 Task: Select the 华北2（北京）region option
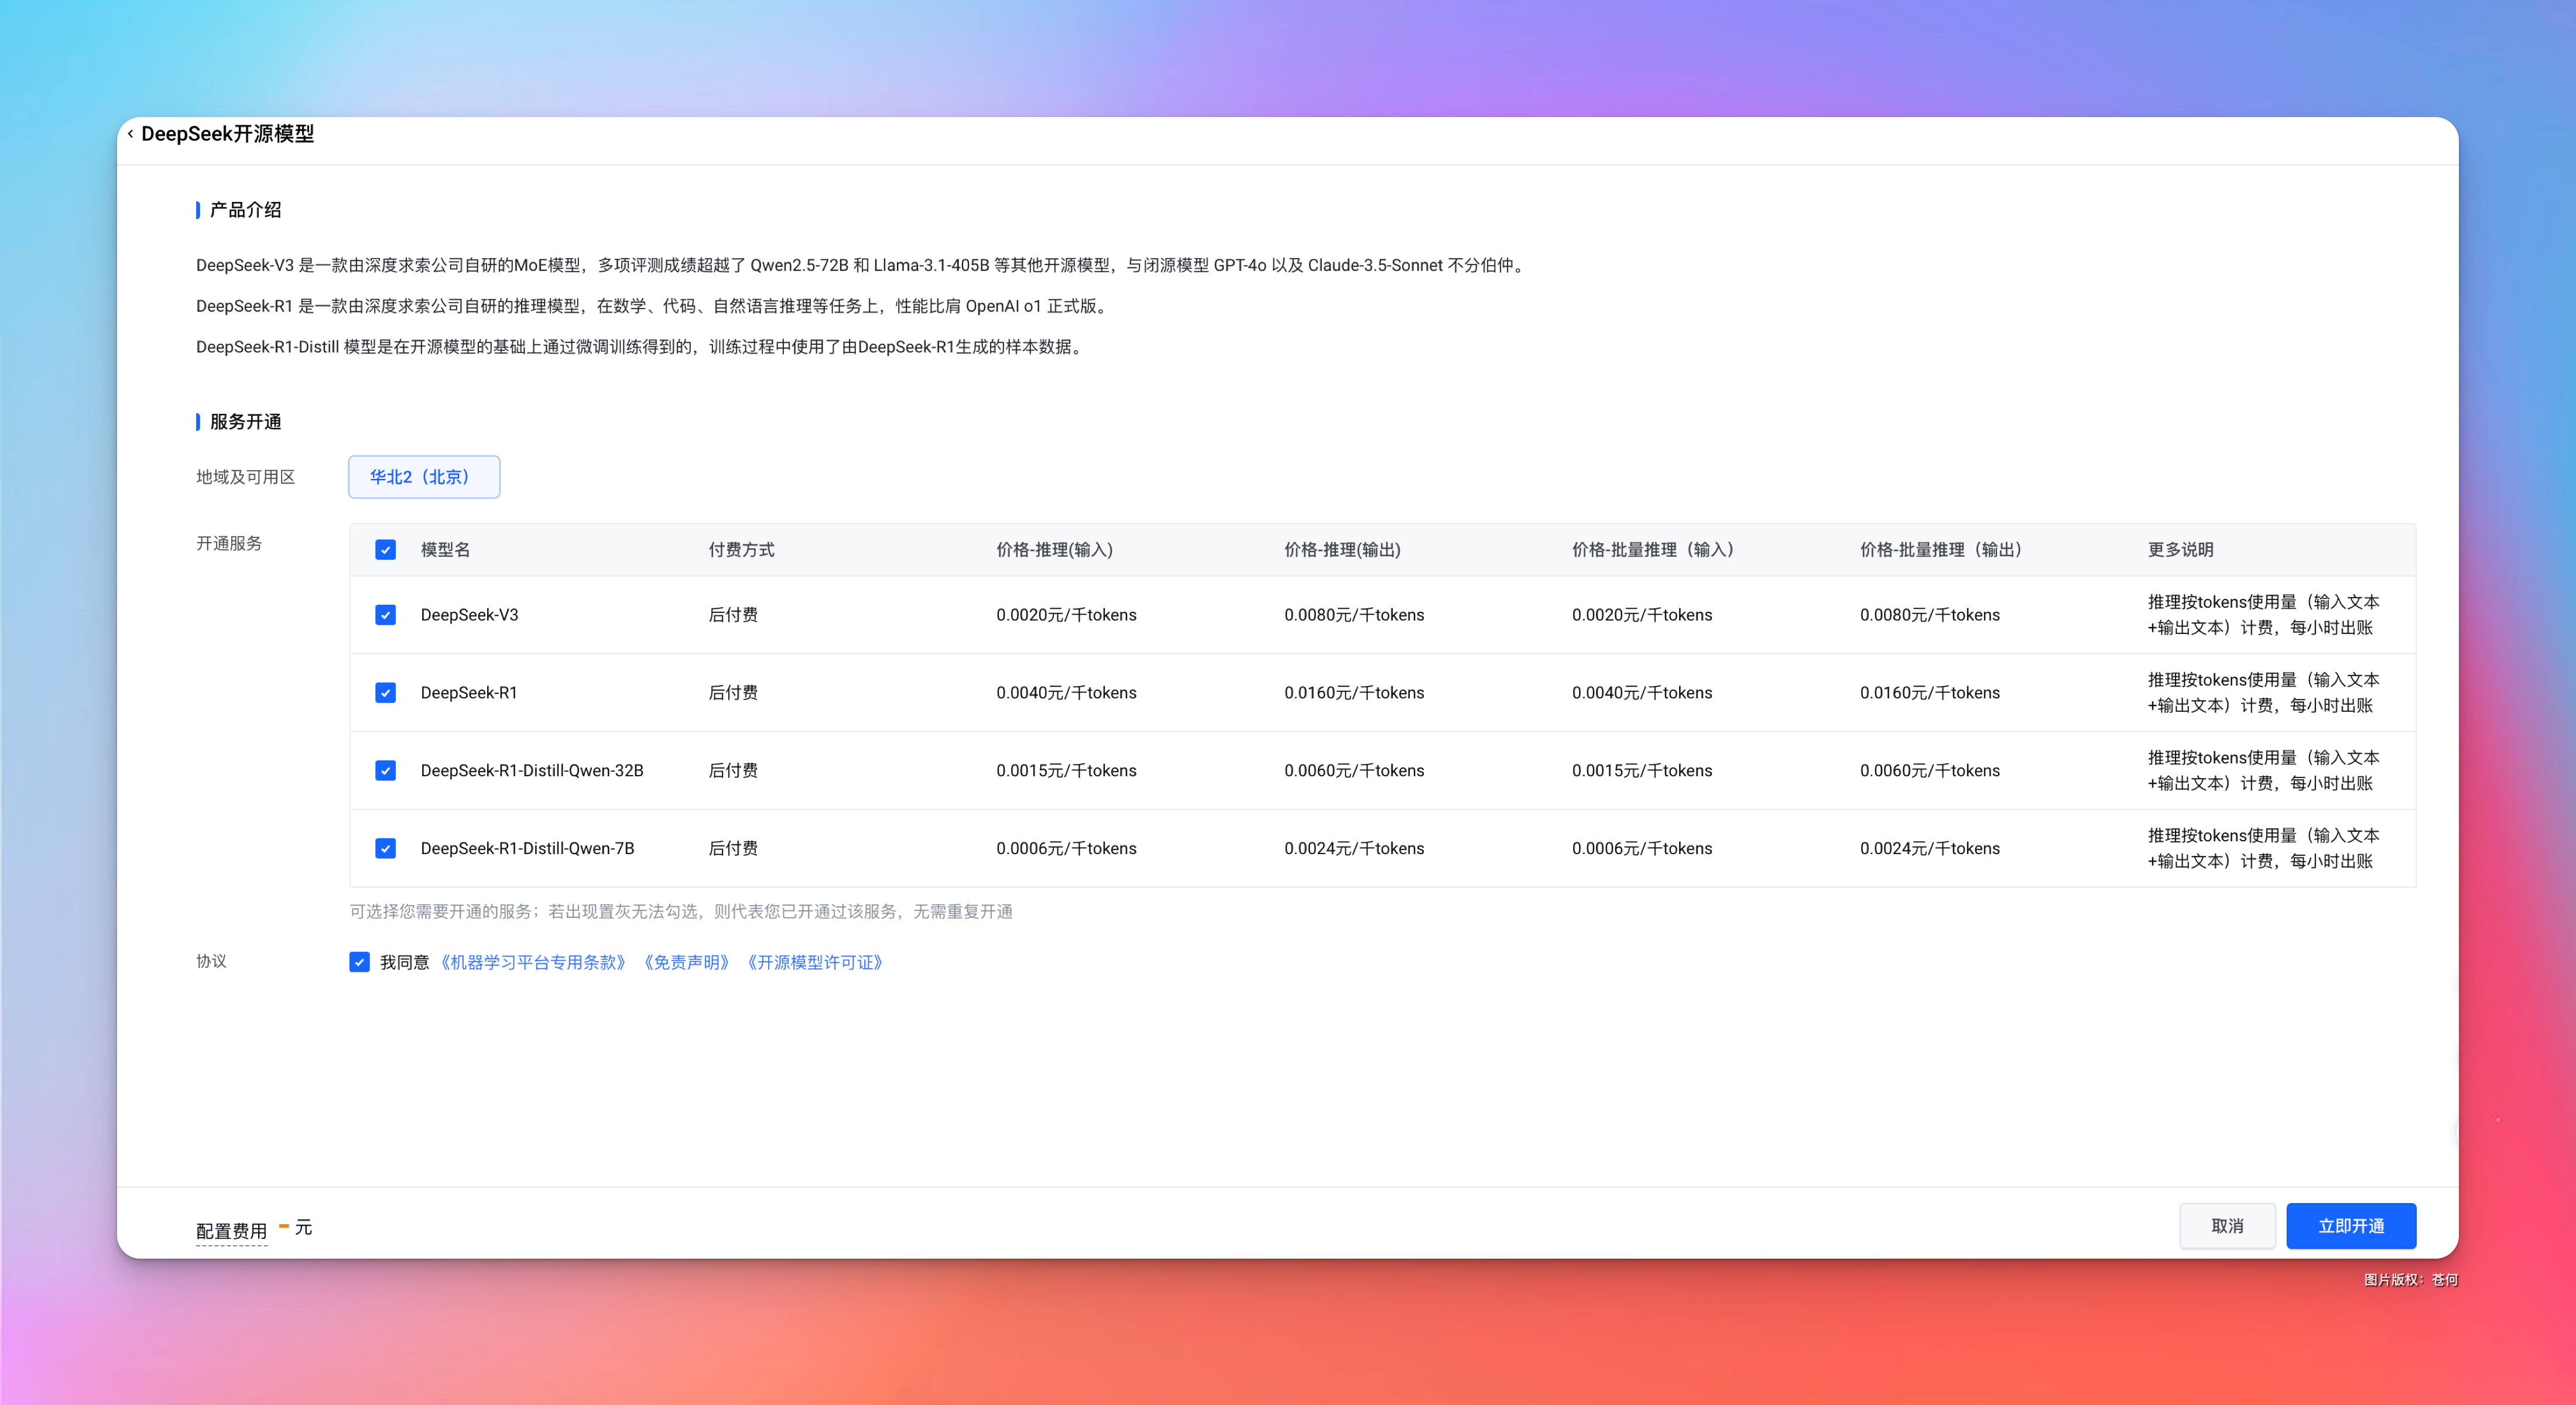[423, 477]
